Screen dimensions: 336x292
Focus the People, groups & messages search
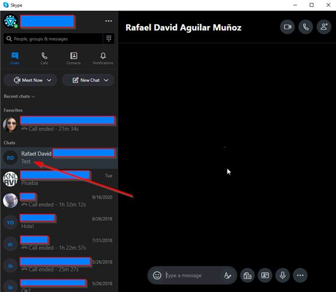pyautogui.click(x=53, y=39)
